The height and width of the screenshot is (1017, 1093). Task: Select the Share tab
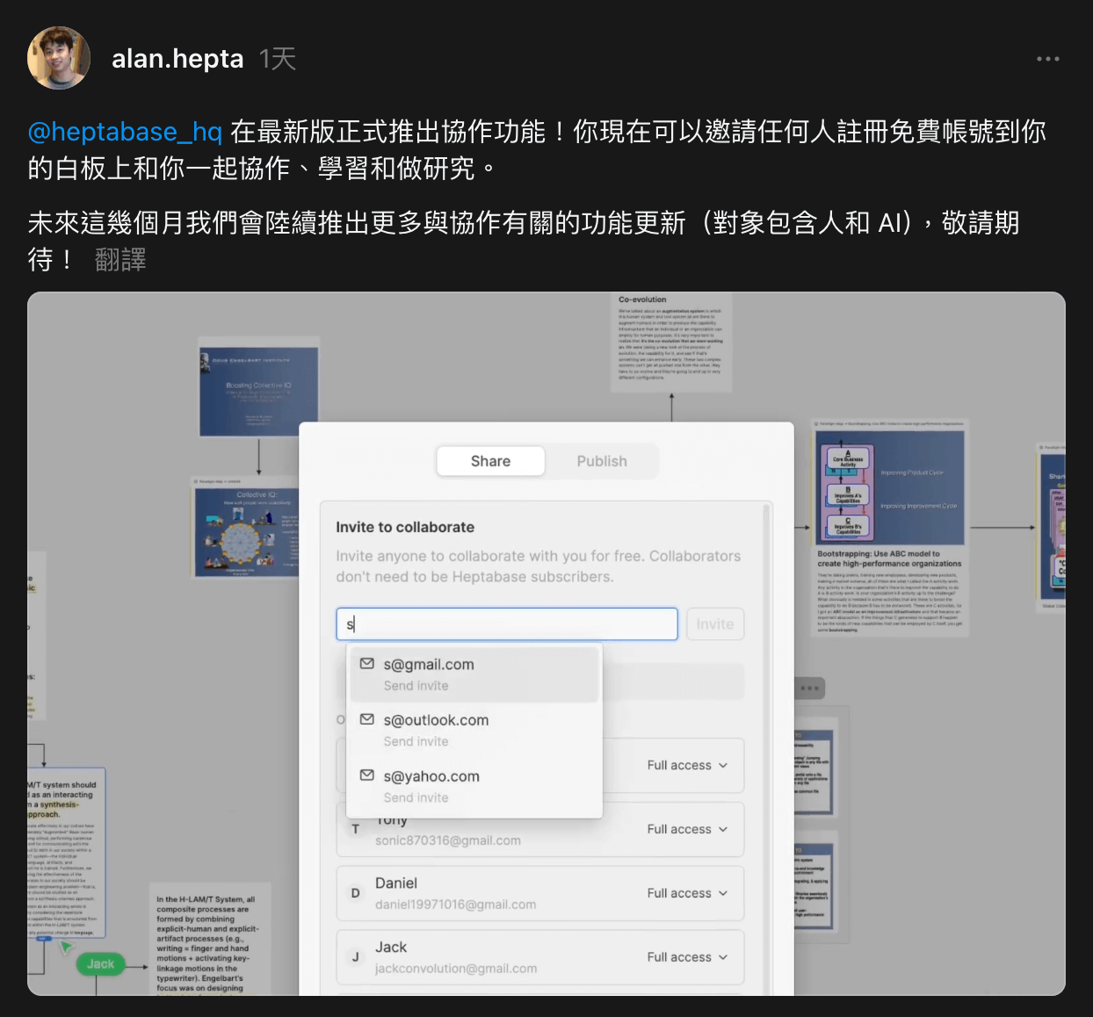tap(490, 460)
